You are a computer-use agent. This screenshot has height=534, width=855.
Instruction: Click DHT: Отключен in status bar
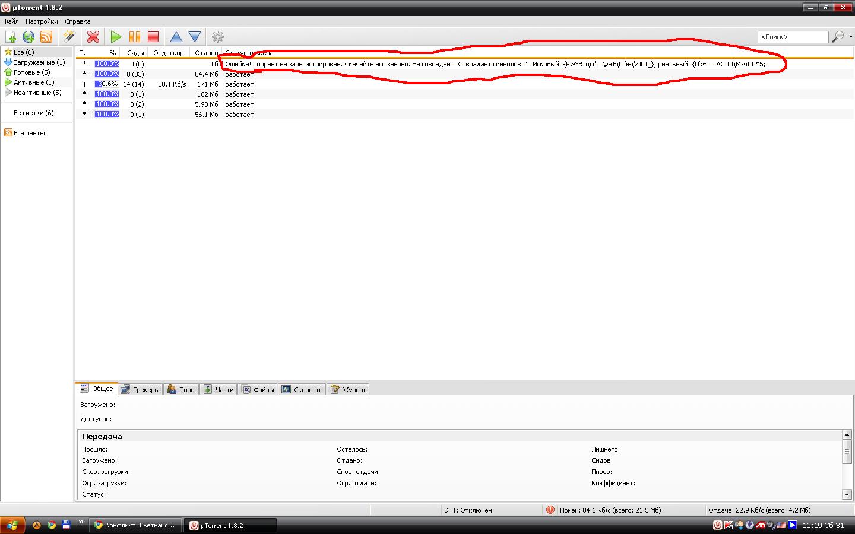click(468, 510)
